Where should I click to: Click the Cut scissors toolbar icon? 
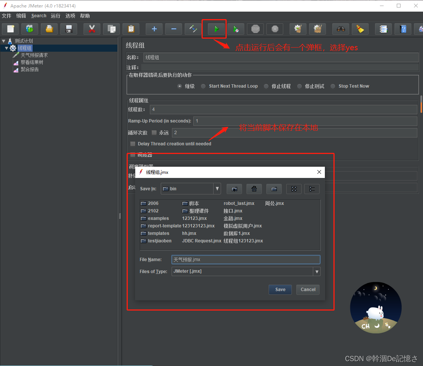92,29
